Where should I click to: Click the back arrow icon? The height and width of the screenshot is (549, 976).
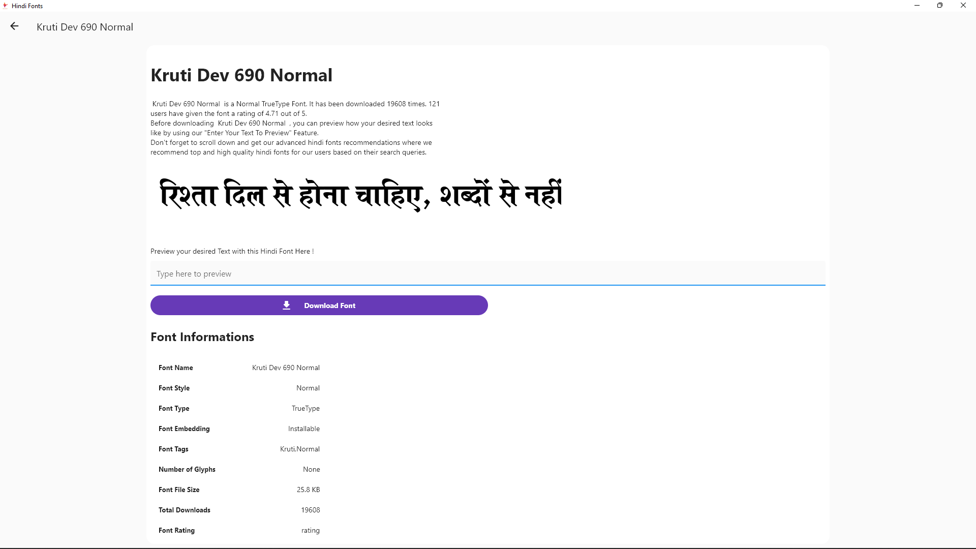click(x=14, y=26)
